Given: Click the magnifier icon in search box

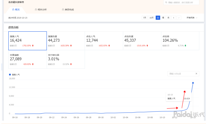Looking at the screenshot, I should [166, 2].
